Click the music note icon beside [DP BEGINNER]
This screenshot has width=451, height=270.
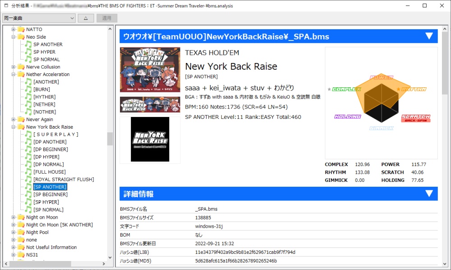coord(28,149)
